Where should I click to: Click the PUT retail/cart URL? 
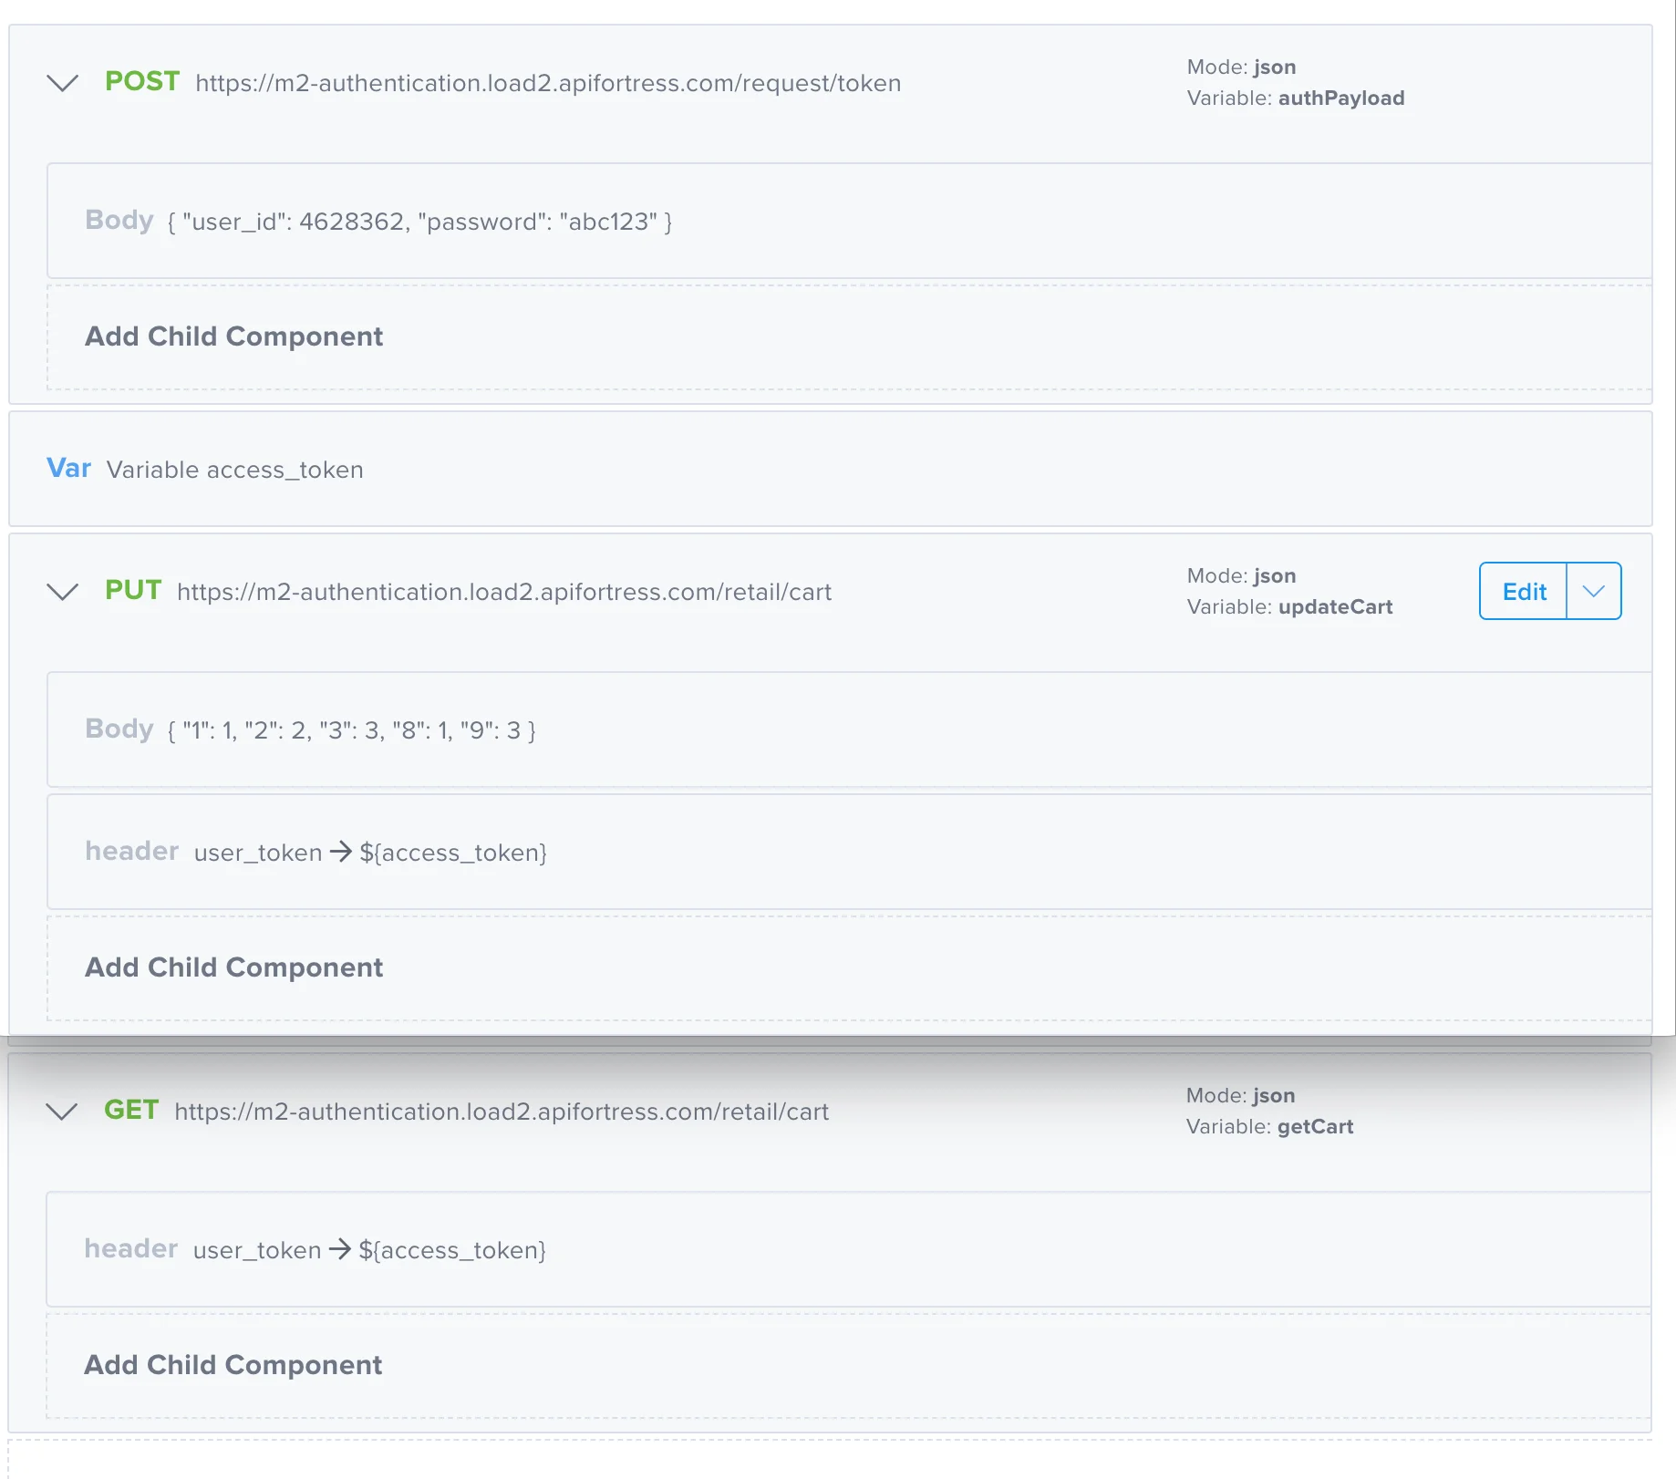pos(504,592)
